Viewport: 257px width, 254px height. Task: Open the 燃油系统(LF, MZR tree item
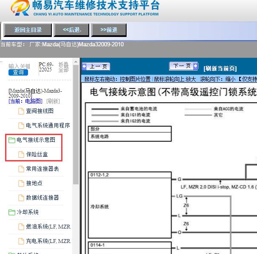(48, 227)
